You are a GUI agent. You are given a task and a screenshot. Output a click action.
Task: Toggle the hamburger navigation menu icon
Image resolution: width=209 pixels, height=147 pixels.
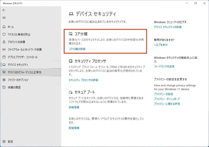click(4, 18)
